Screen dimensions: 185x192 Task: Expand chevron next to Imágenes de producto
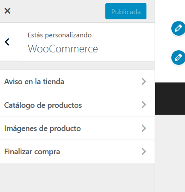pos(144,128)
